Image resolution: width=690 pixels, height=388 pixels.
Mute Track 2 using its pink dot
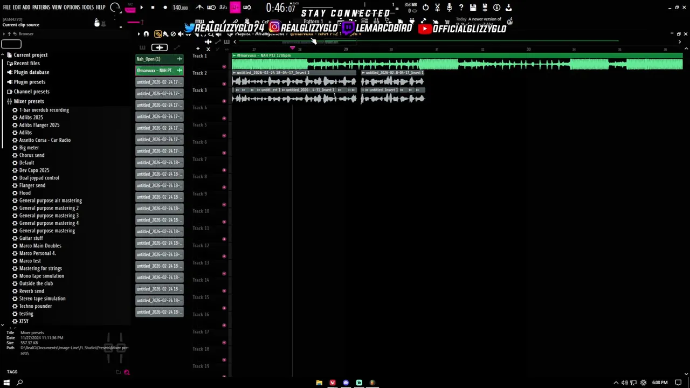coord(224,84)
